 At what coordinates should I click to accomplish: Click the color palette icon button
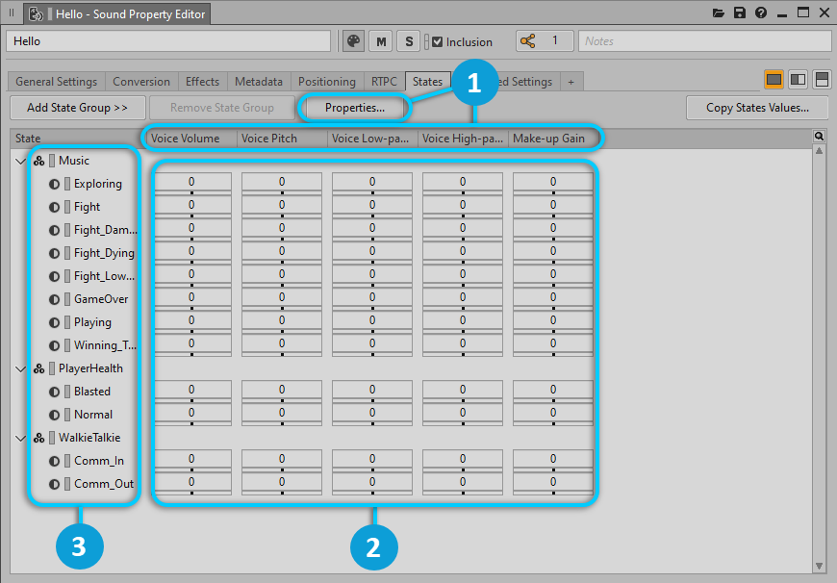[353, 41]
